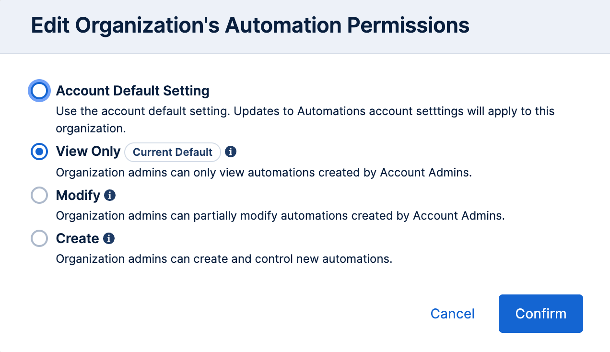Click the Create option label
610x352 pixels.
pyautogui.click(x=77, y=238)
